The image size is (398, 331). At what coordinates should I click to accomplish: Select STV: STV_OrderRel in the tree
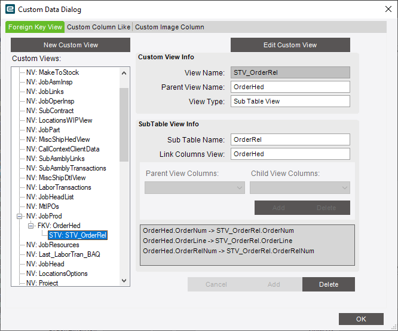[x=78, y=235]
